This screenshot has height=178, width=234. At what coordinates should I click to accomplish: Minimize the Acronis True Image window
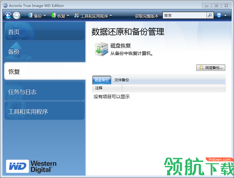click(x=207, y=6)
